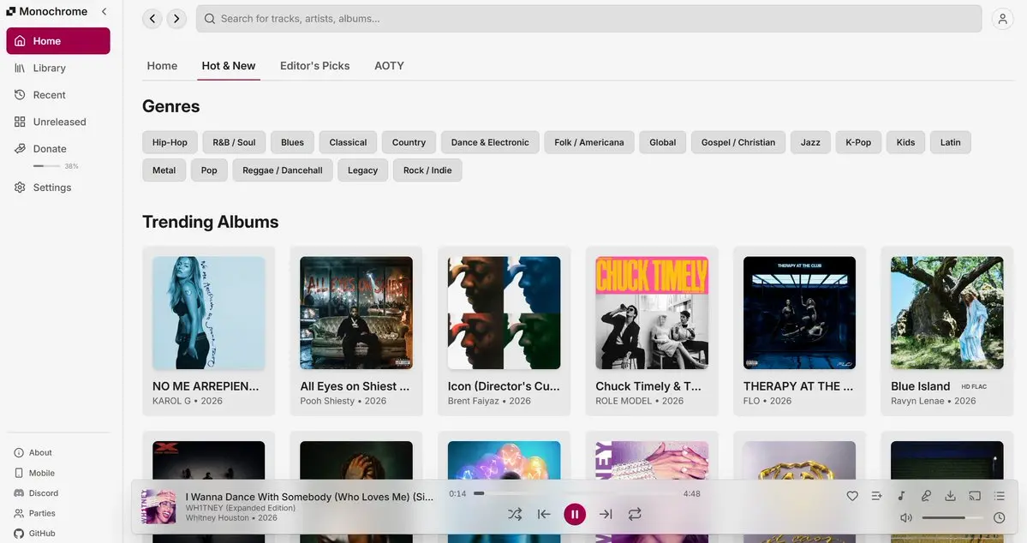This screenshot has width=1027, height=543.
Task: Open the Library page in sidebar
Action: tap(57, 69)
